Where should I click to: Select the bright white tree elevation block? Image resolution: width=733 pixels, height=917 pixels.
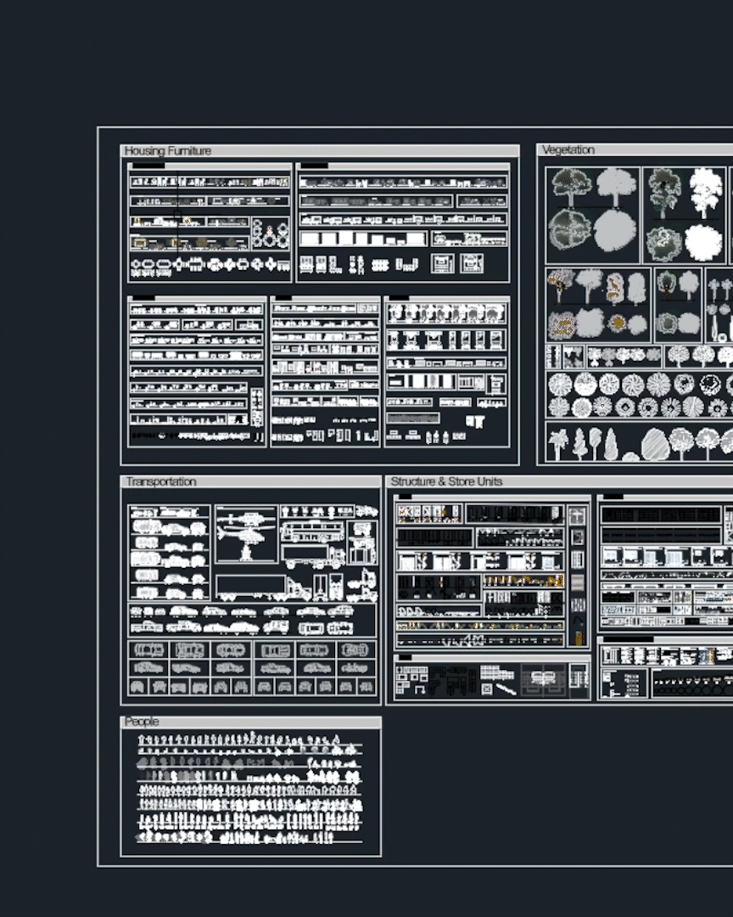coord(705,190)
